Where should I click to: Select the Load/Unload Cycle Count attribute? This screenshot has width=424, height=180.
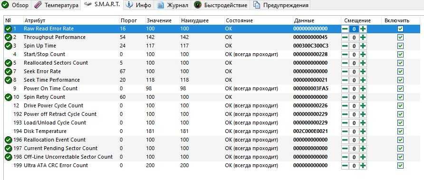tap(55, 123)
